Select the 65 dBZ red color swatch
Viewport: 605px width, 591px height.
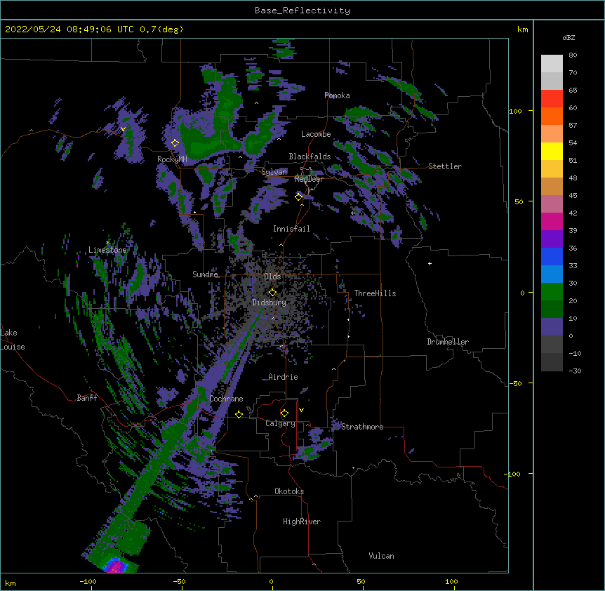552,98
